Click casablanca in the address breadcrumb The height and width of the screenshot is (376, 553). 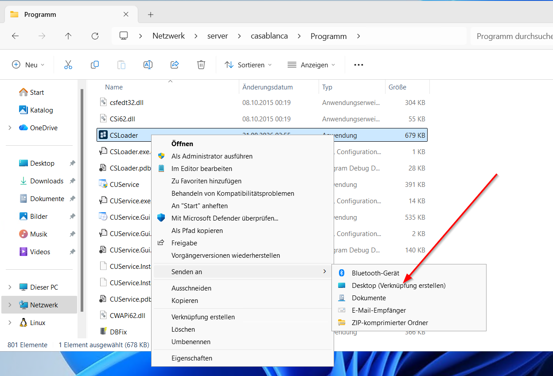point(269,36)
